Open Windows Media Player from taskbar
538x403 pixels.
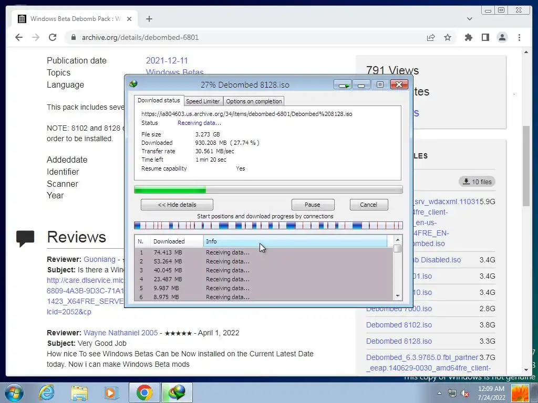click(x=111, y=393)
